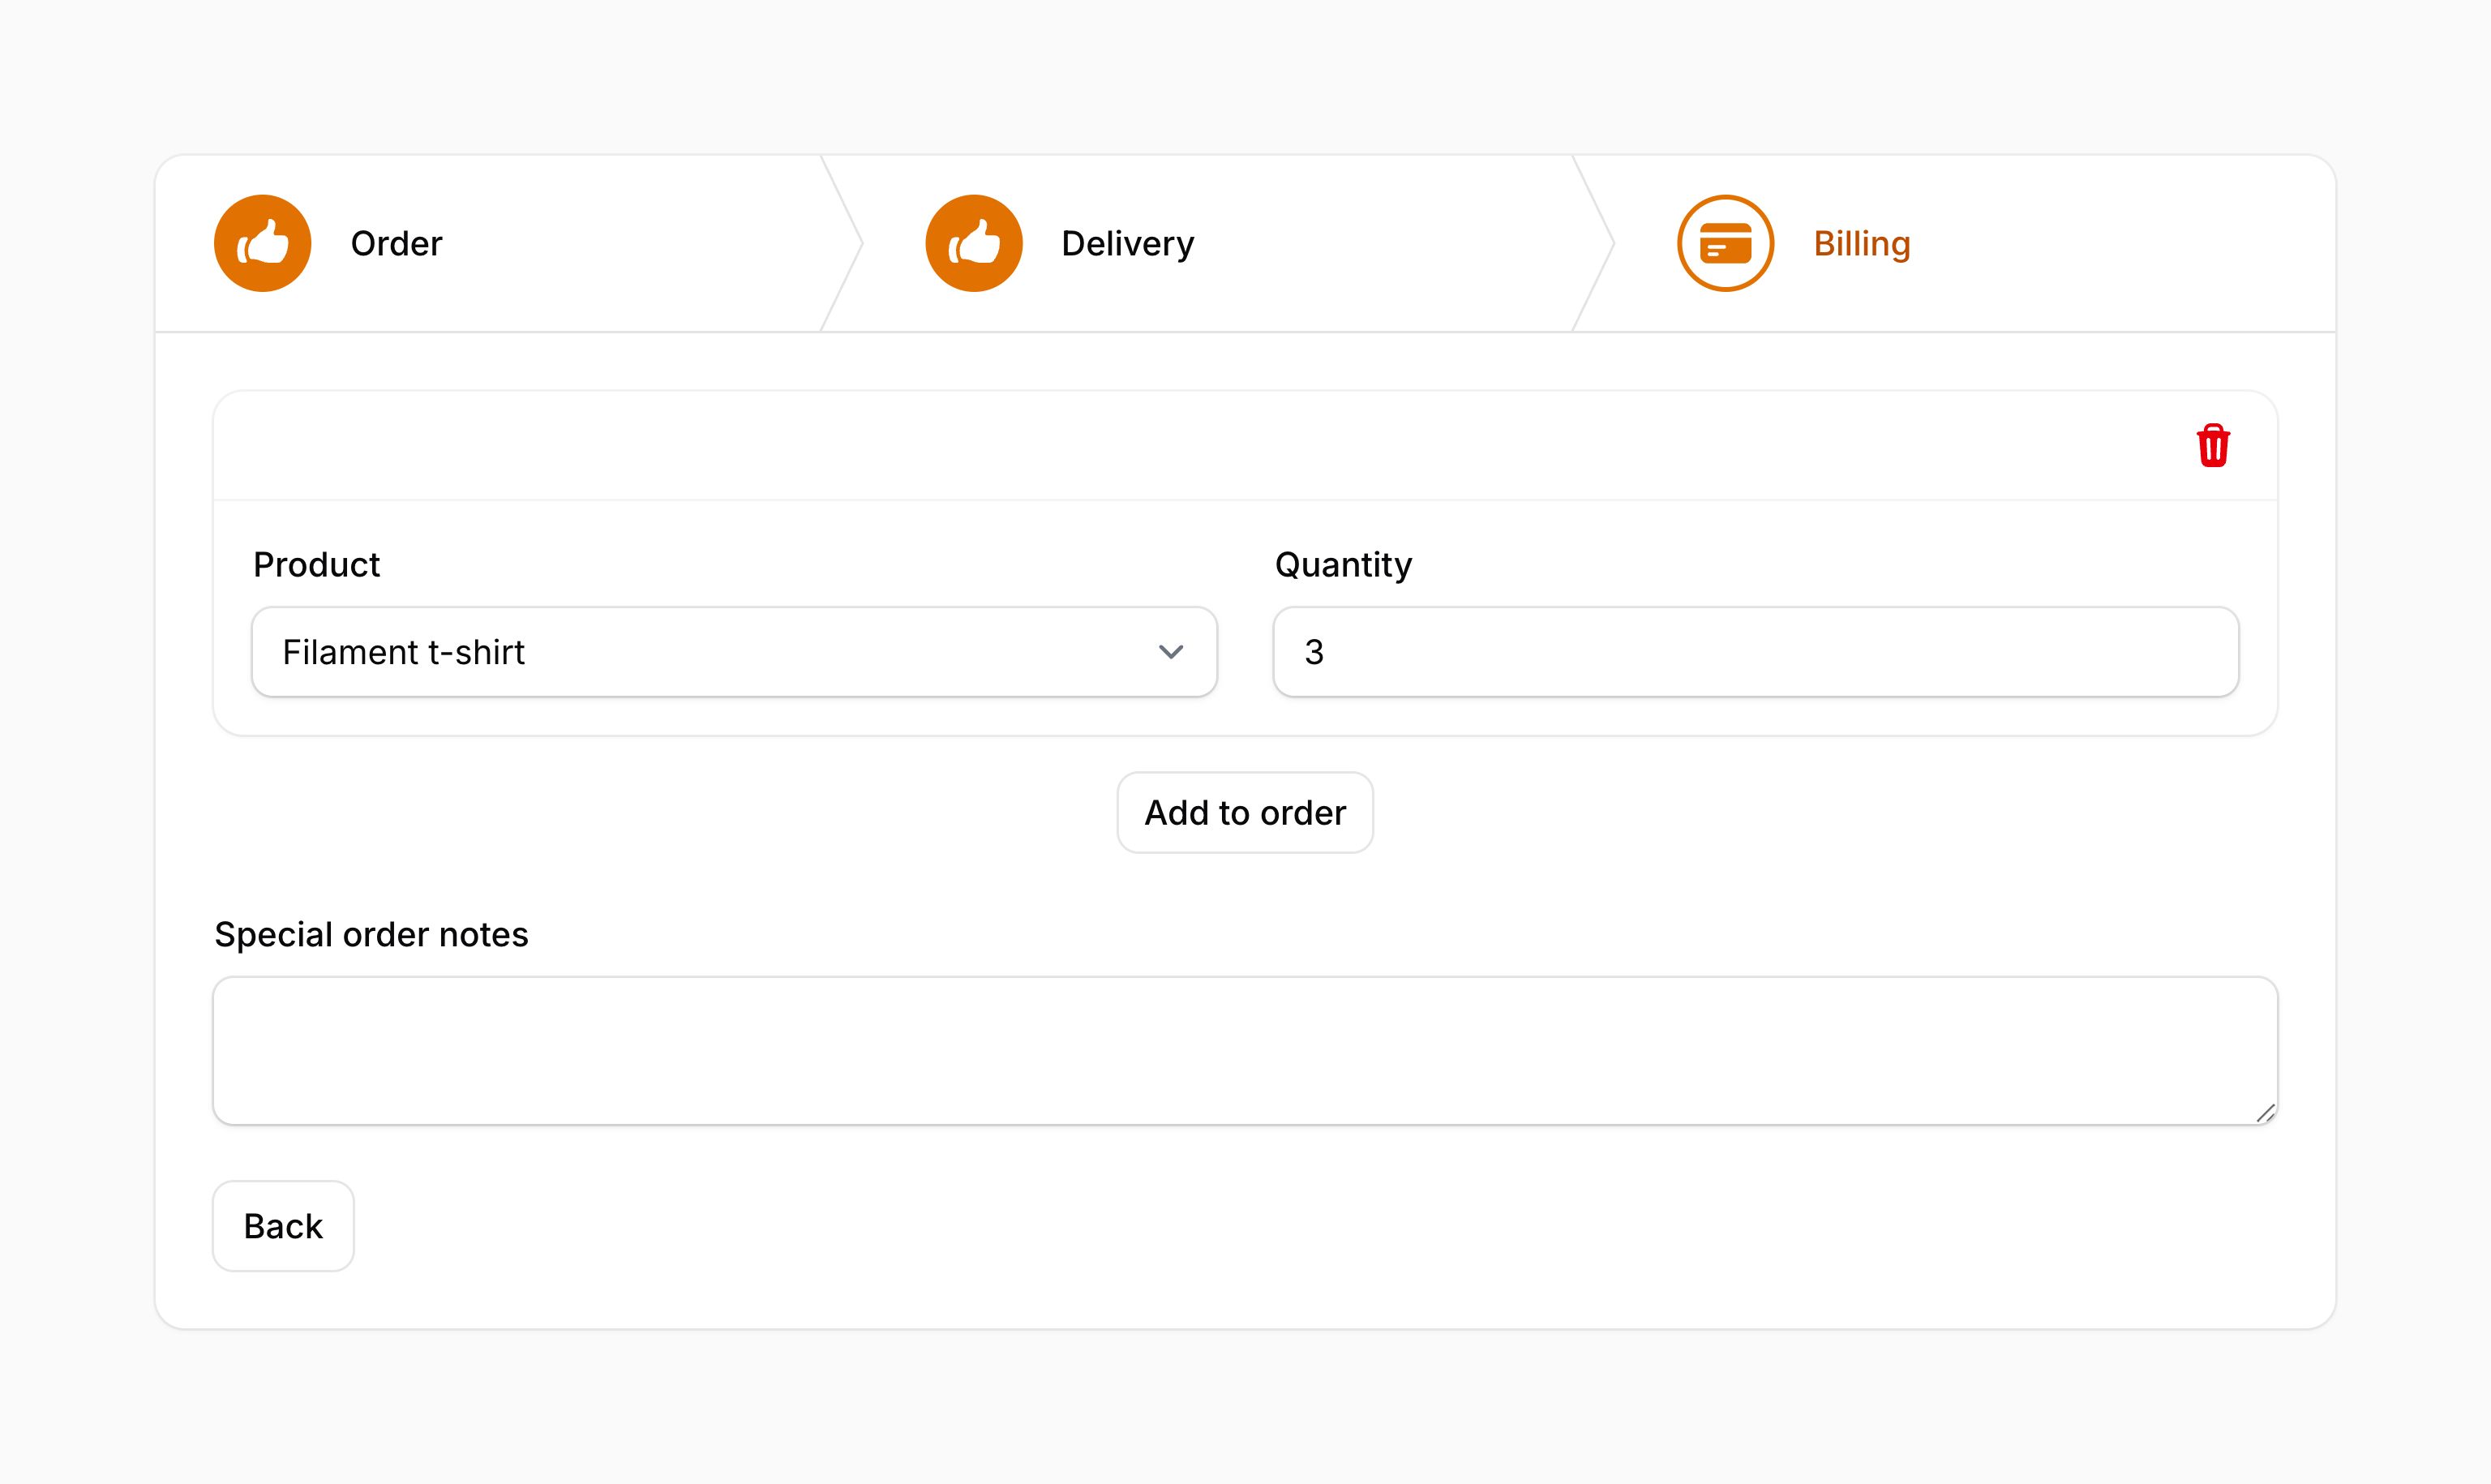This screenshot has width=2491, height=1484.
Task: Focus the Special order notes textarea
Action: coord(1245,1051)
